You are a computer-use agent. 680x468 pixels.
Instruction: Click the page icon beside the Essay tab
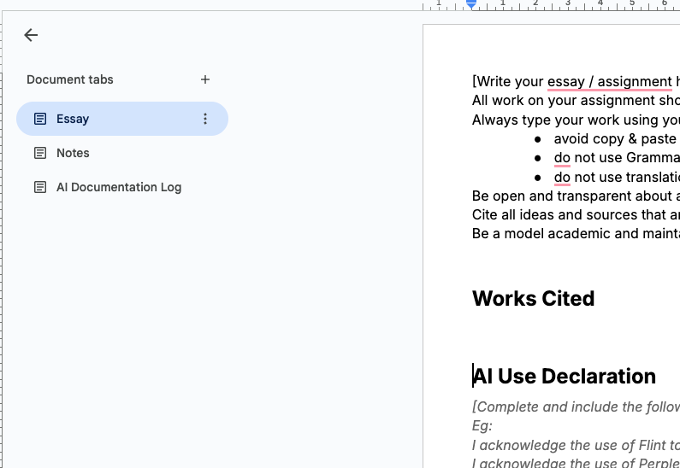[x=40, y=119]
